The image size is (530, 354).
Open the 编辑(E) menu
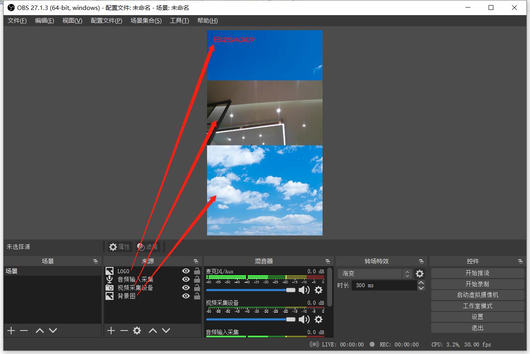tap(45, 21)
